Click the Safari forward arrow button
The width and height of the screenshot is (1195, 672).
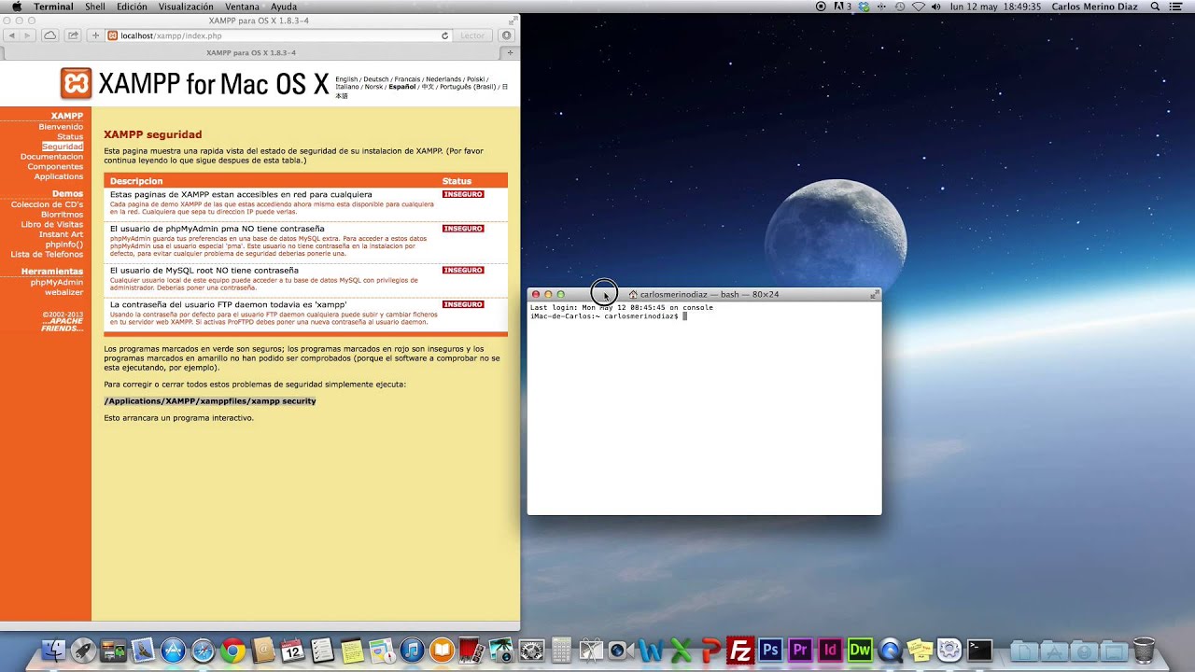(27, 35)
